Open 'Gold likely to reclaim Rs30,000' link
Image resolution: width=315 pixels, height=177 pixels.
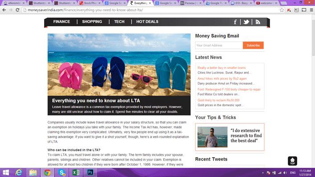click(x=218, y=100)
